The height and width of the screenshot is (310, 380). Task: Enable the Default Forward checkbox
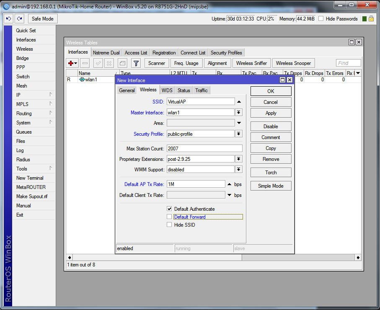click(x=169, y=217)
